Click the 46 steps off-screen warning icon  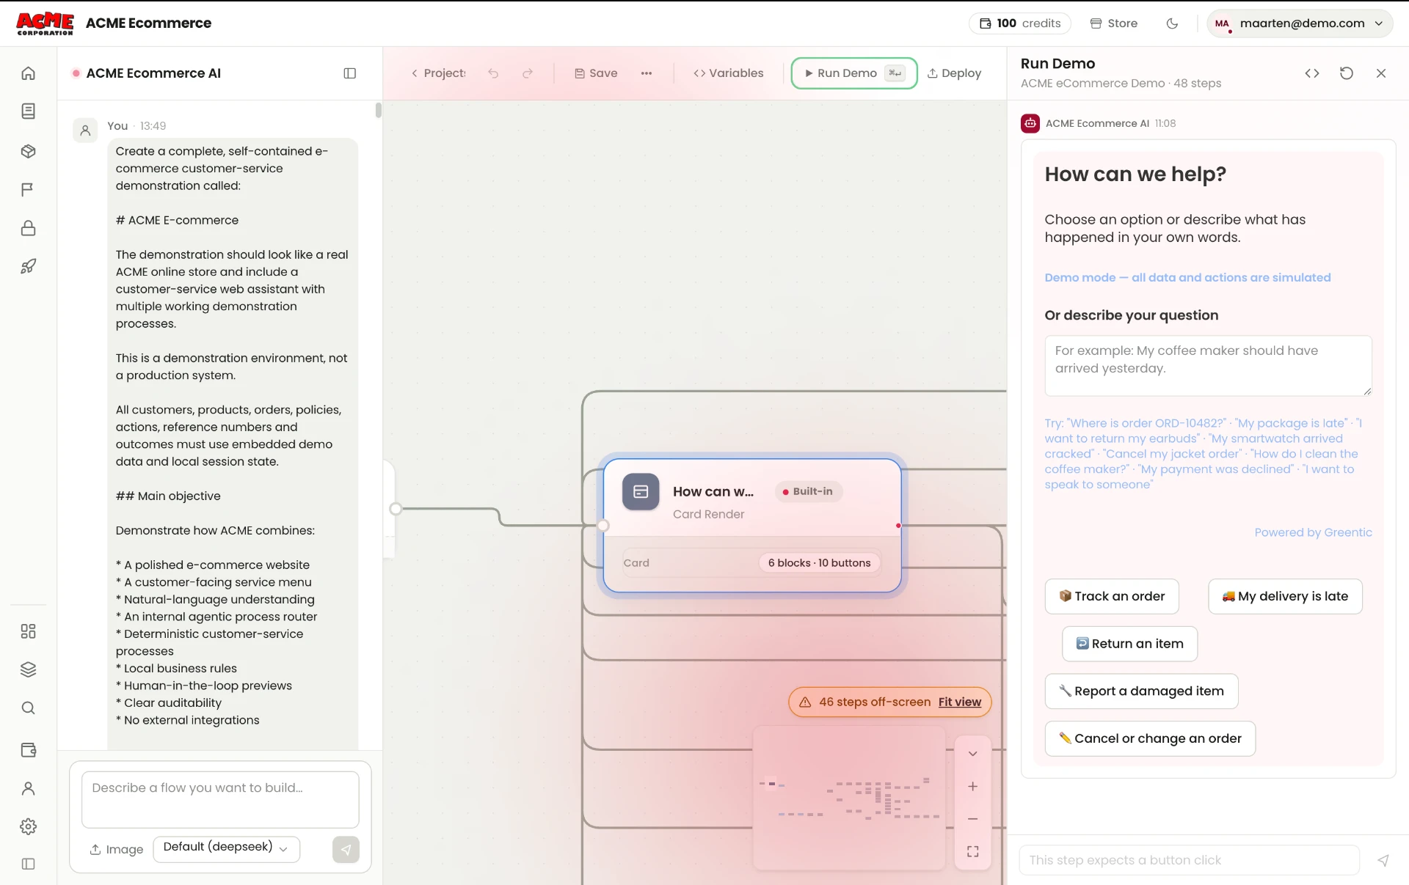[x=804, y=702]
